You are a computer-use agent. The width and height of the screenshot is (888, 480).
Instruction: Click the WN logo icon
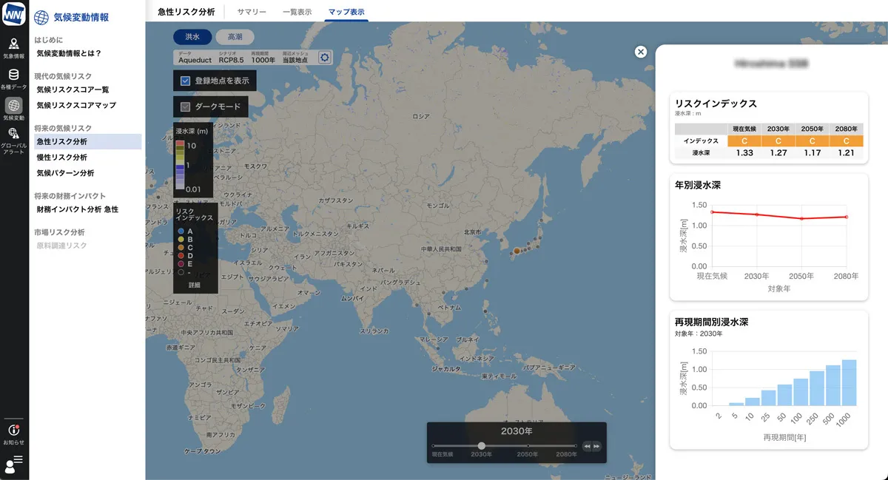click(x=14, y=13)
